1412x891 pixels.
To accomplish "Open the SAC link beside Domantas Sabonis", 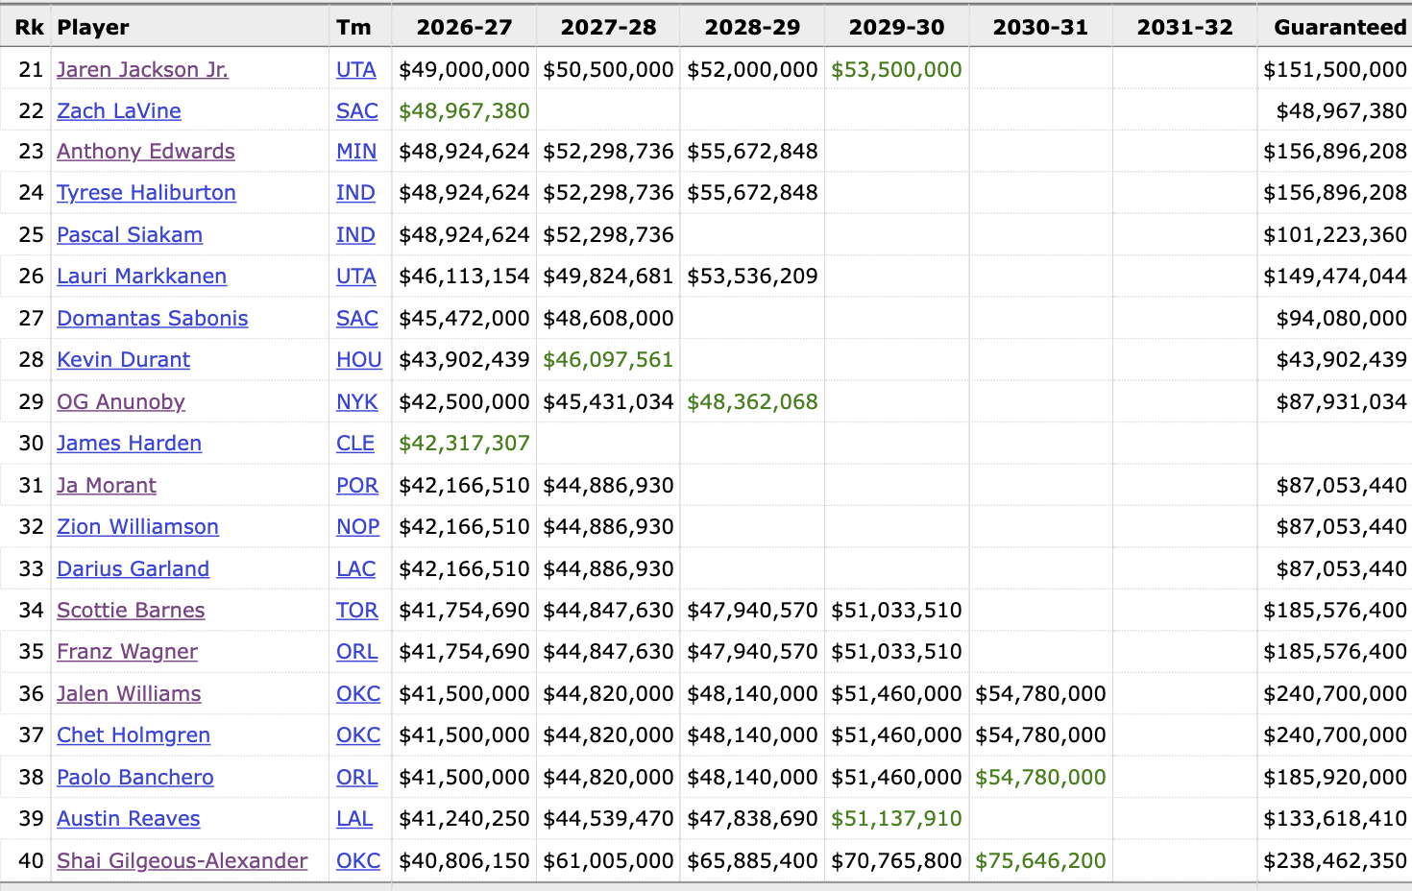I will pyautogui.click(x=357, y=318).
